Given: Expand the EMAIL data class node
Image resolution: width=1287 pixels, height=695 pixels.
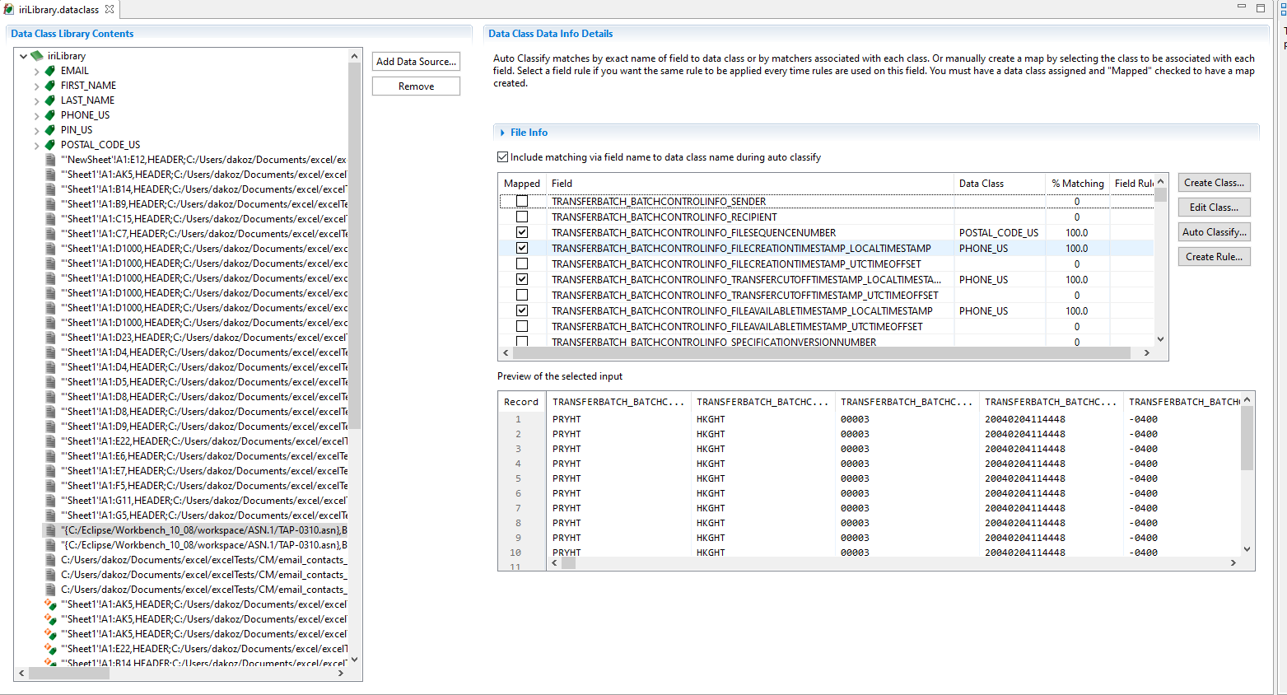Looking at the screenshot, I should [36, 72].
